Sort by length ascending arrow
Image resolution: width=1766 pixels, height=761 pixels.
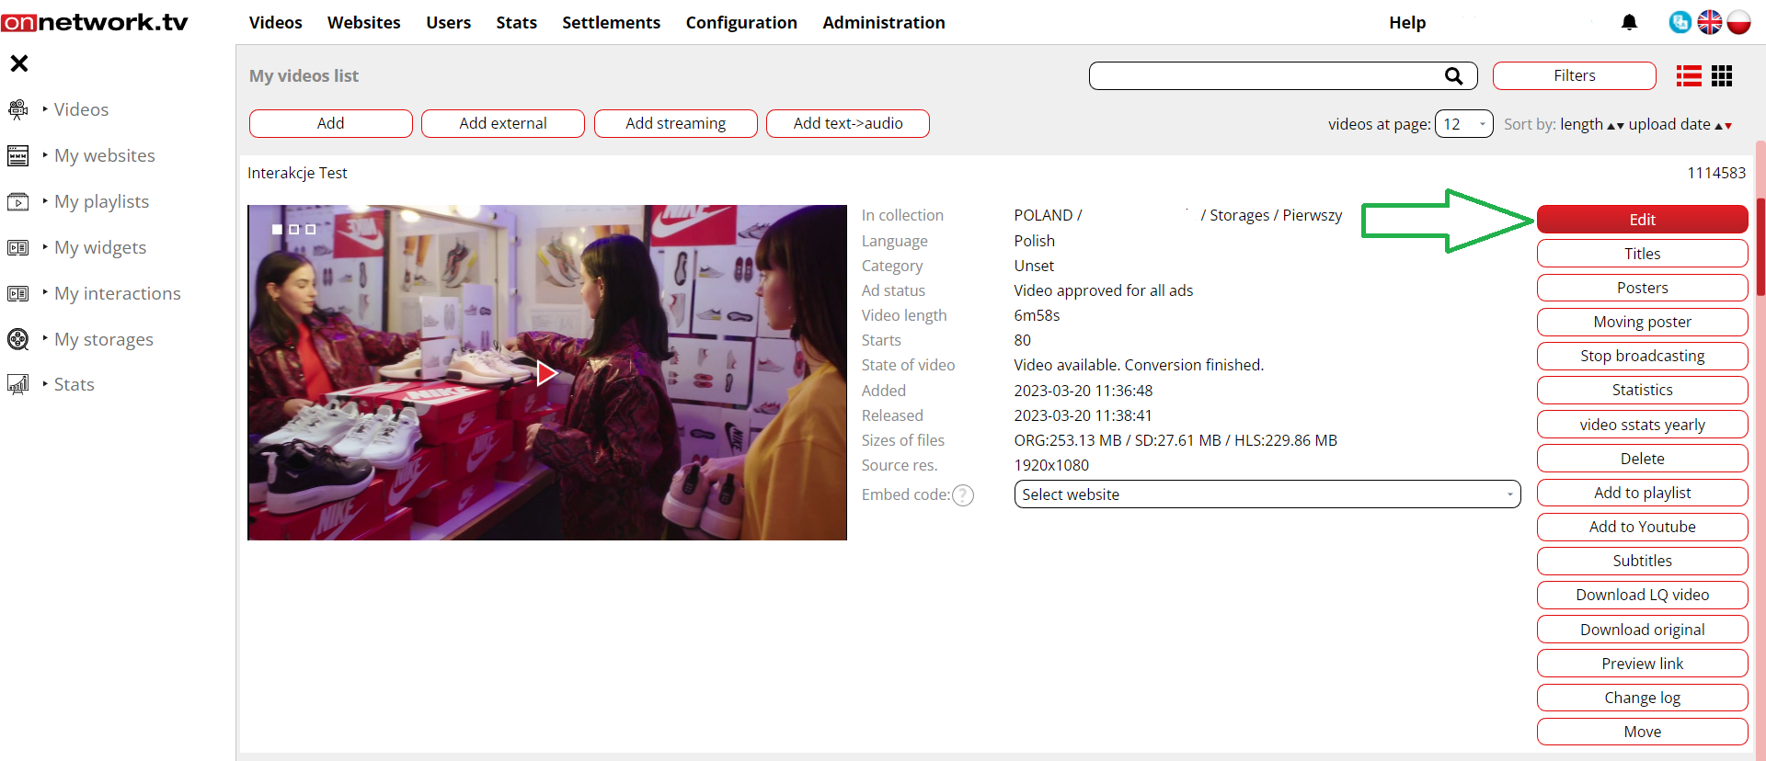click(1611, 126)
